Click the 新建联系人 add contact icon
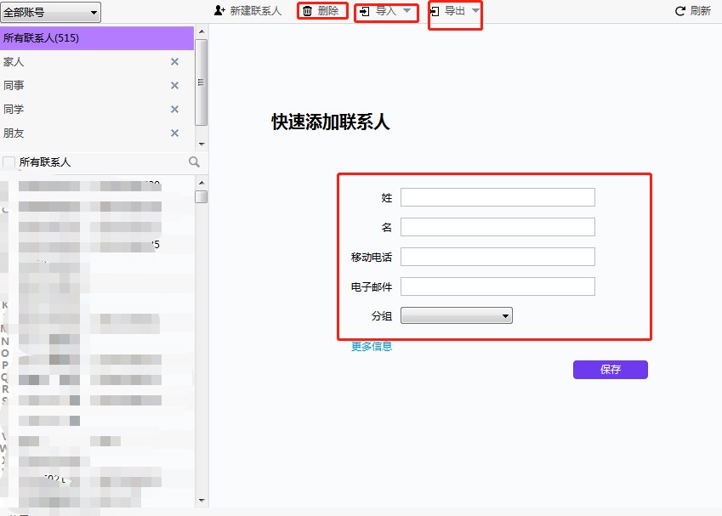722x516 pixels. [219, 11]
